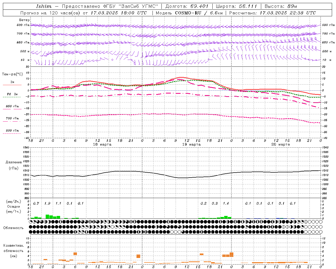Click the "850 гПа" temperature legend entry

[12, 106]
